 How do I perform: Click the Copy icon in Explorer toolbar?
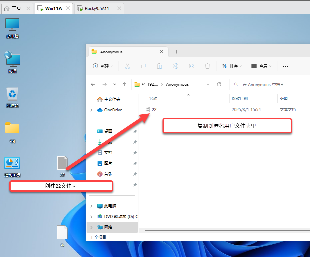click(144, 66)
